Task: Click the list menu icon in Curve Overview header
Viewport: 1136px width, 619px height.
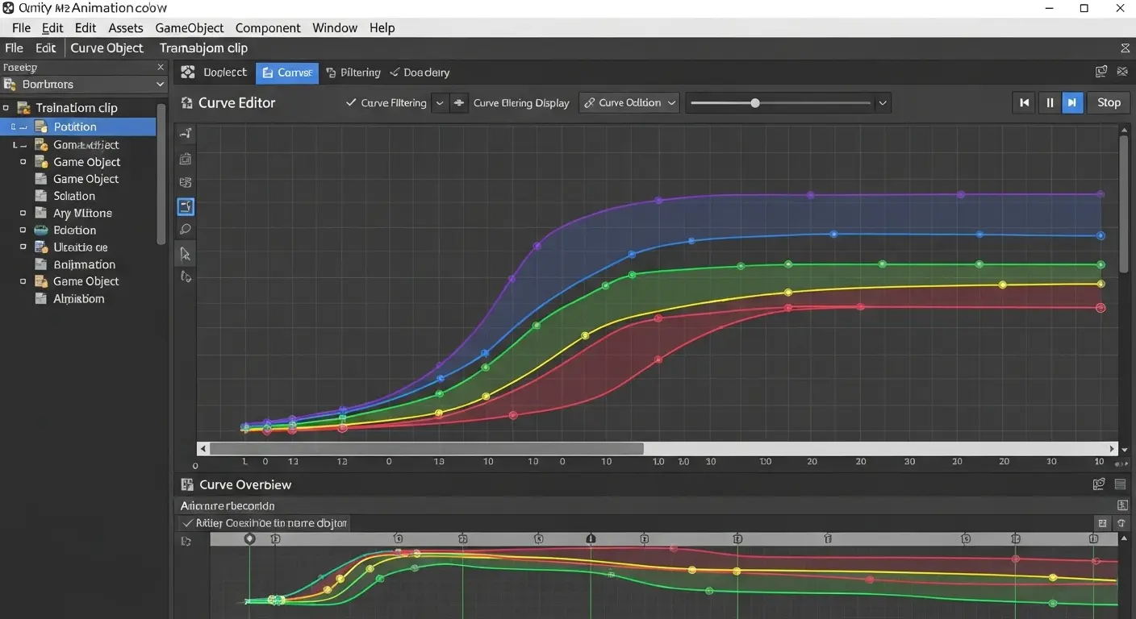Action: pyautogui.click(x=1120, y=484)
